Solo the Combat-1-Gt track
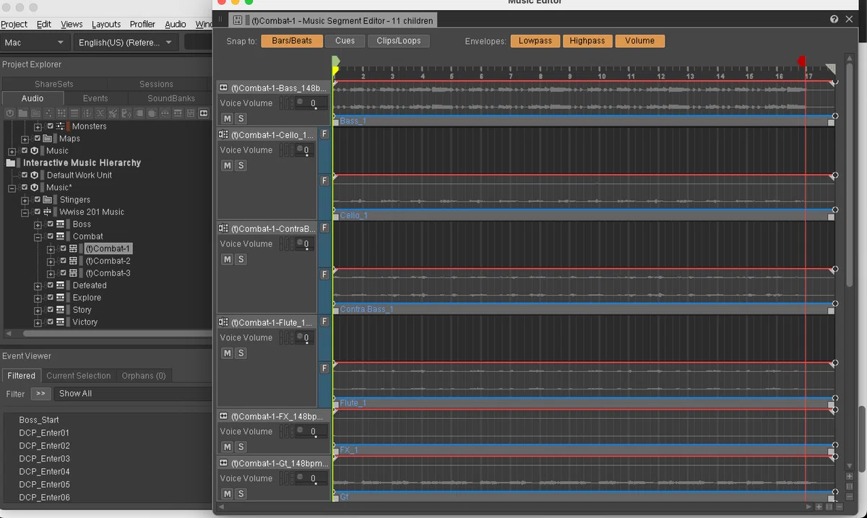The width and height of the screenshot is (867, 518). pos(241,494)
